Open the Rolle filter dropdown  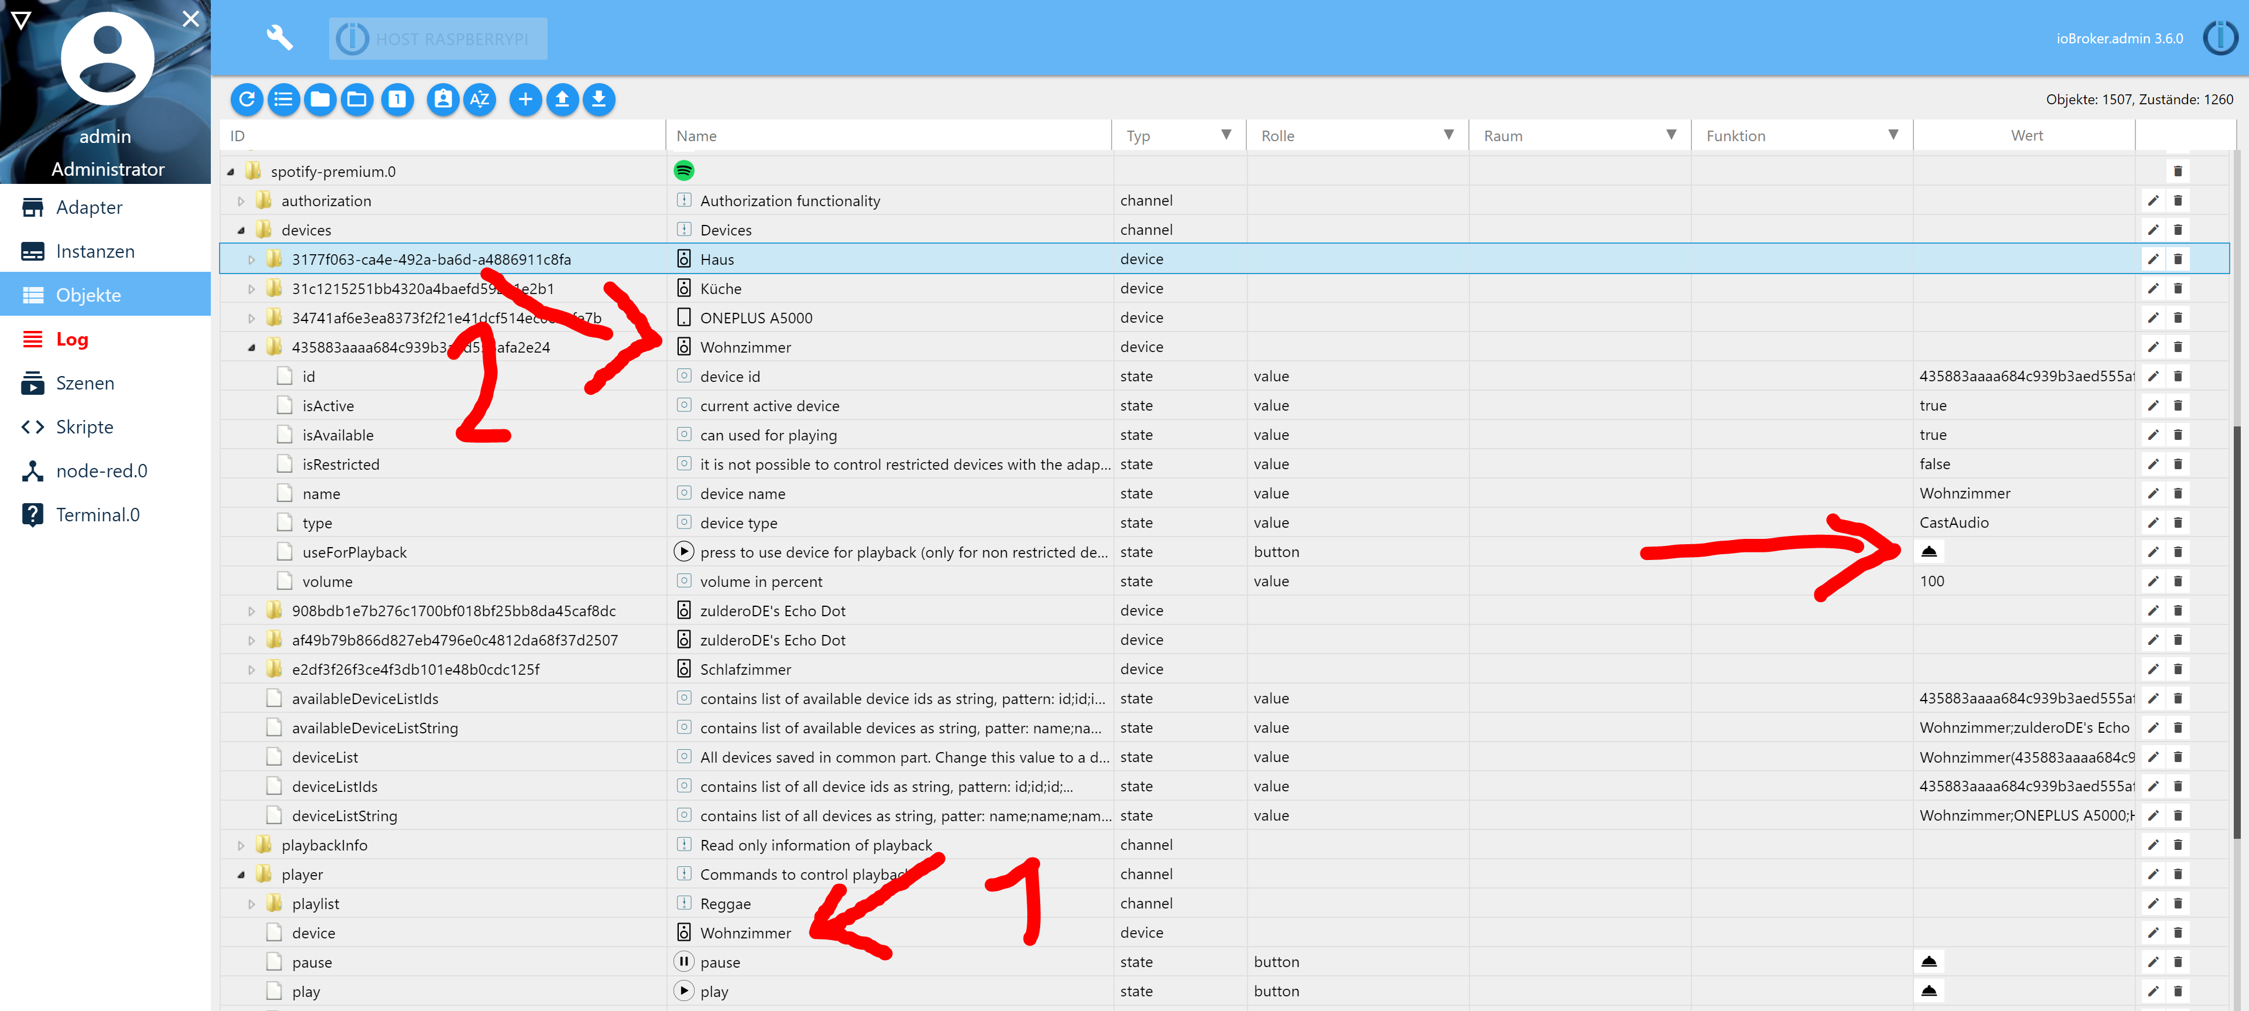coord(1448,135)
